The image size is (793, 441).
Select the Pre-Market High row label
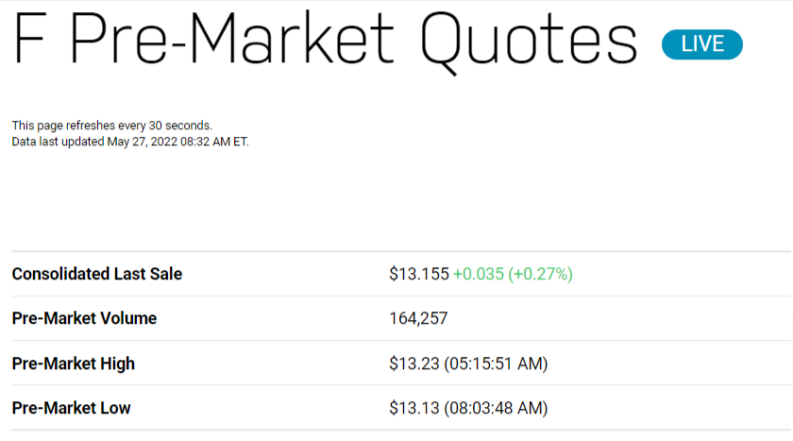coord(74,364)
